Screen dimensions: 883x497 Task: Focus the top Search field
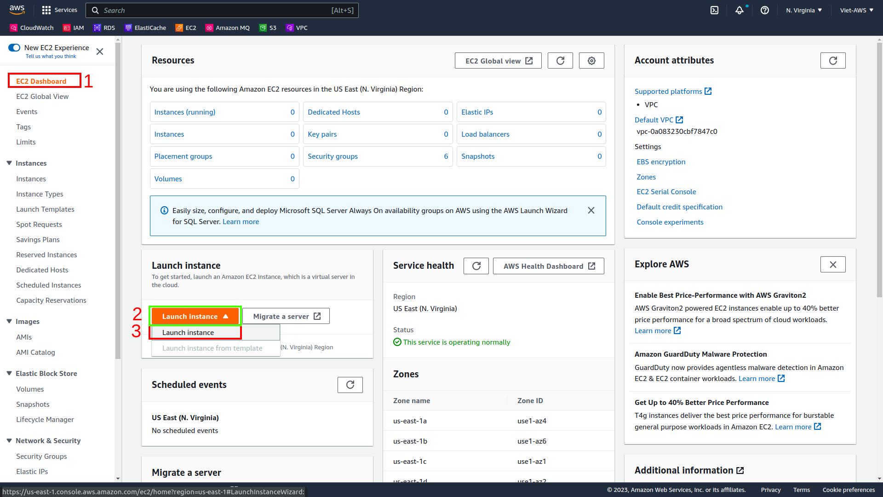[222, 10]
